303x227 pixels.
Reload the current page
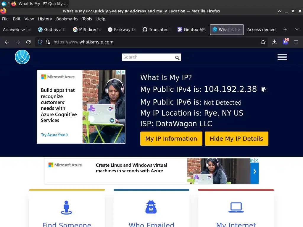point(28,42)
